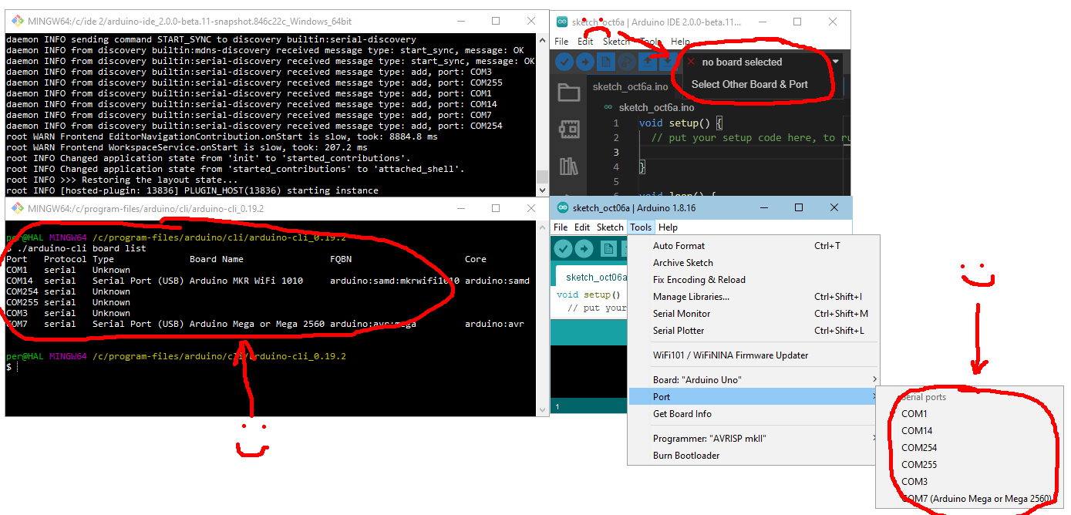Close the Arduino IDE 2.0 window
The image size is (1071, 515).
833,22
